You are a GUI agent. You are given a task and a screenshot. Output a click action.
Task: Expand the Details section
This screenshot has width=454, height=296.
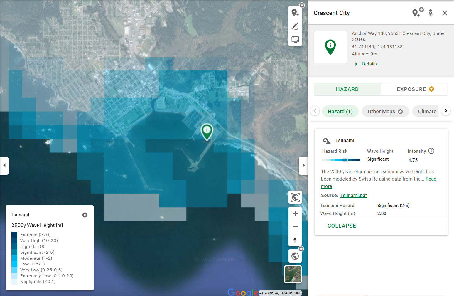point(369,64)
